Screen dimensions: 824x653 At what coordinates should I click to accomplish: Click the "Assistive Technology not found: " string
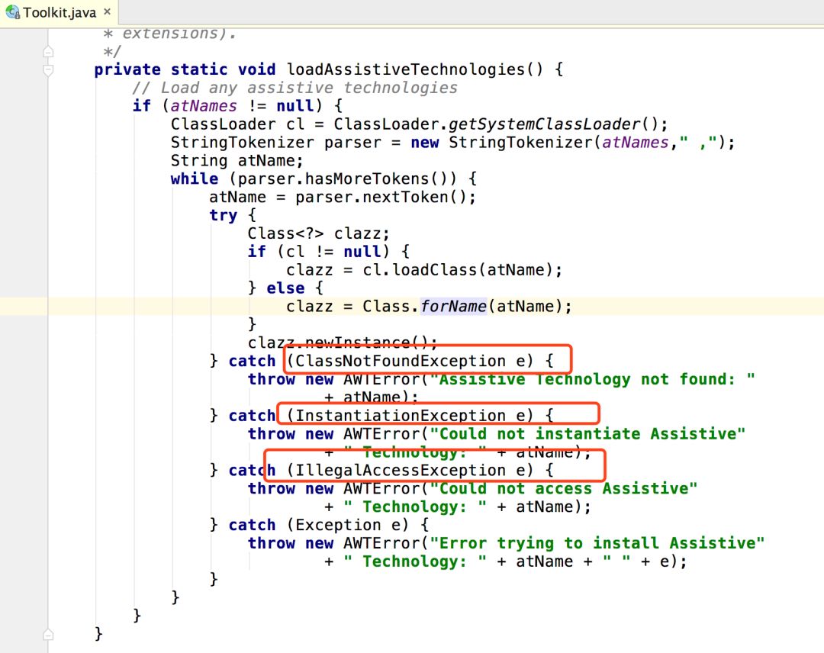[x=592, y=379]
